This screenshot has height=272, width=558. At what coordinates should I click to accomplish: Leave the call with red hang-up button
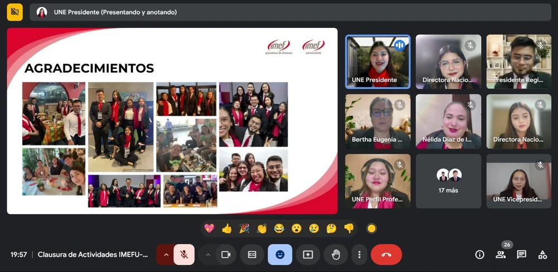386,255
